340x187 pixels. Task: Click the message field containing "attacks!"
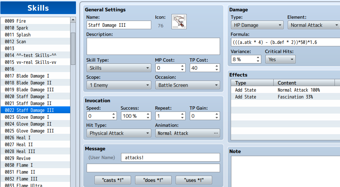[x=171, y=157]
